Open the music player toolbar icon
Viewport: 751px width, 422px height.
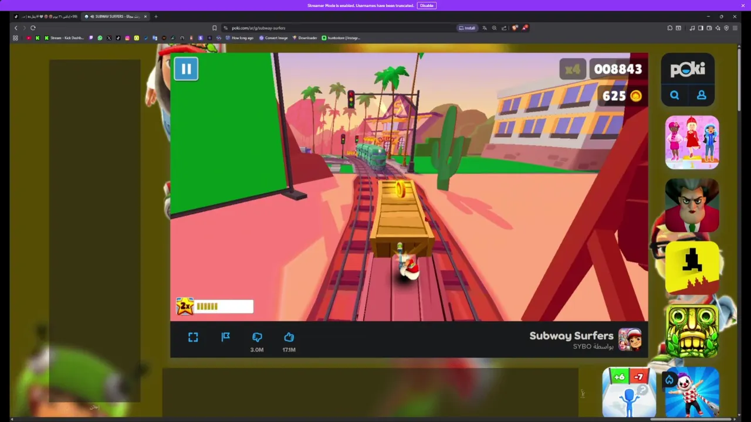point(692,28)
